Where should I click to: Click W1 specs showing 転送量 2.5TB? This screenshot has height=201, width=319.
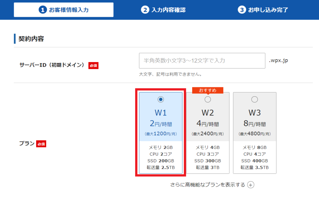coord(161,167)
